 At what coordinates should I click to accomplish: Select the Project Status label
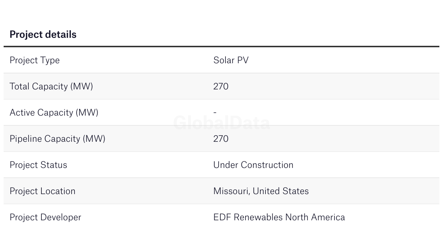click(x=38, y=165)
